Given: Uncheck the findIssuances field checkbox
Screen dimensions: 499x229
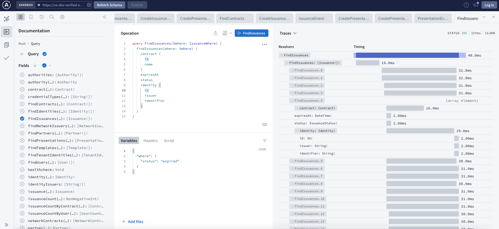Looking at the screenshot, I should (x=22, y=119).
